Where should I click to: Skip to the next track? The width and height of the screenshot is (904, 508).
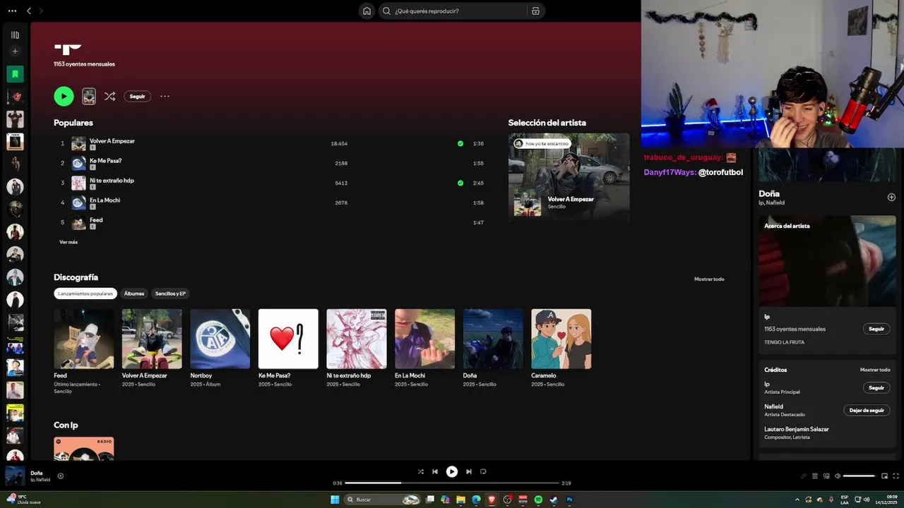click(468, 471)
